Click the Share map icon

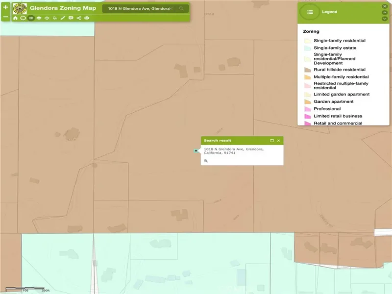[x=78, y=18]
